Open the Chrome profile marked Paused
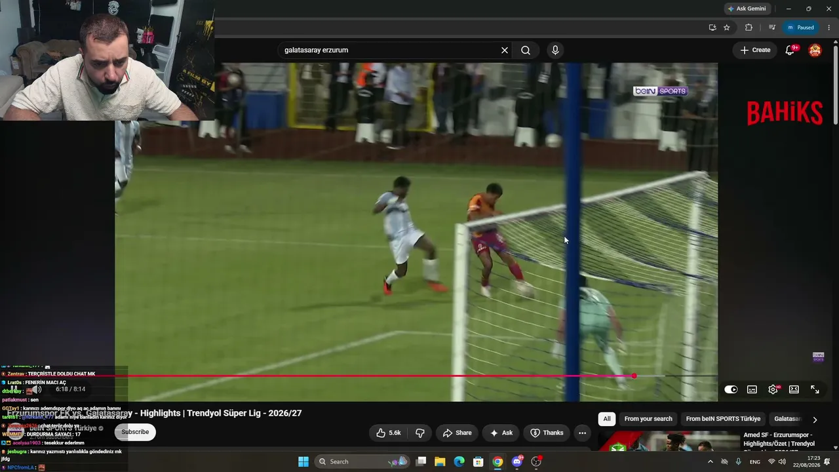 800,28
